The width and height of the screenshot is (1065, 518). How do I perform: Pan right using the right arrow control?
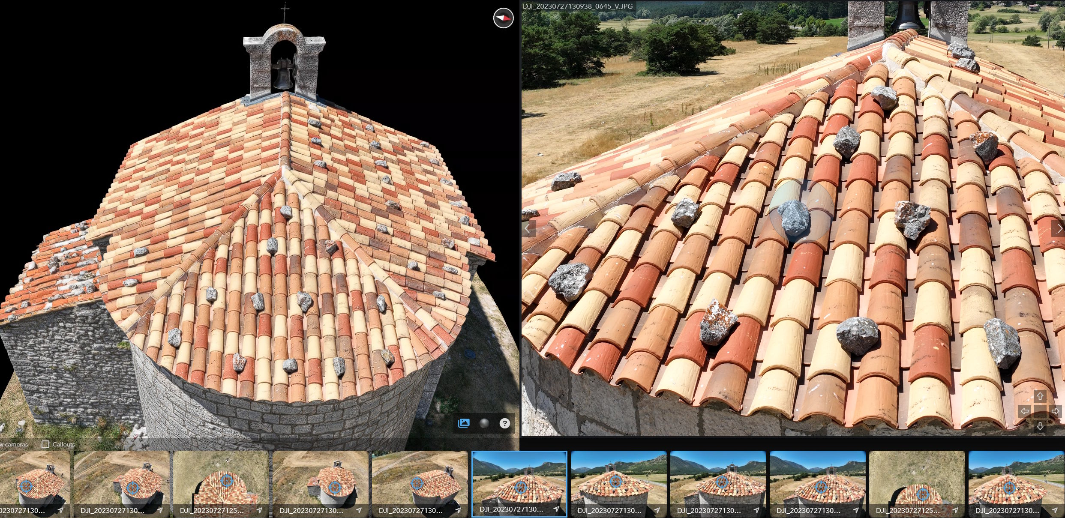click(x=1055, y=411)
